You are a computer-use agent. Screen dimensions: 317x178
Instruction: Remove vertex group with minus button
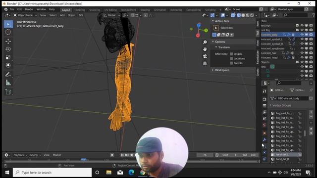[x=311, y=117]
